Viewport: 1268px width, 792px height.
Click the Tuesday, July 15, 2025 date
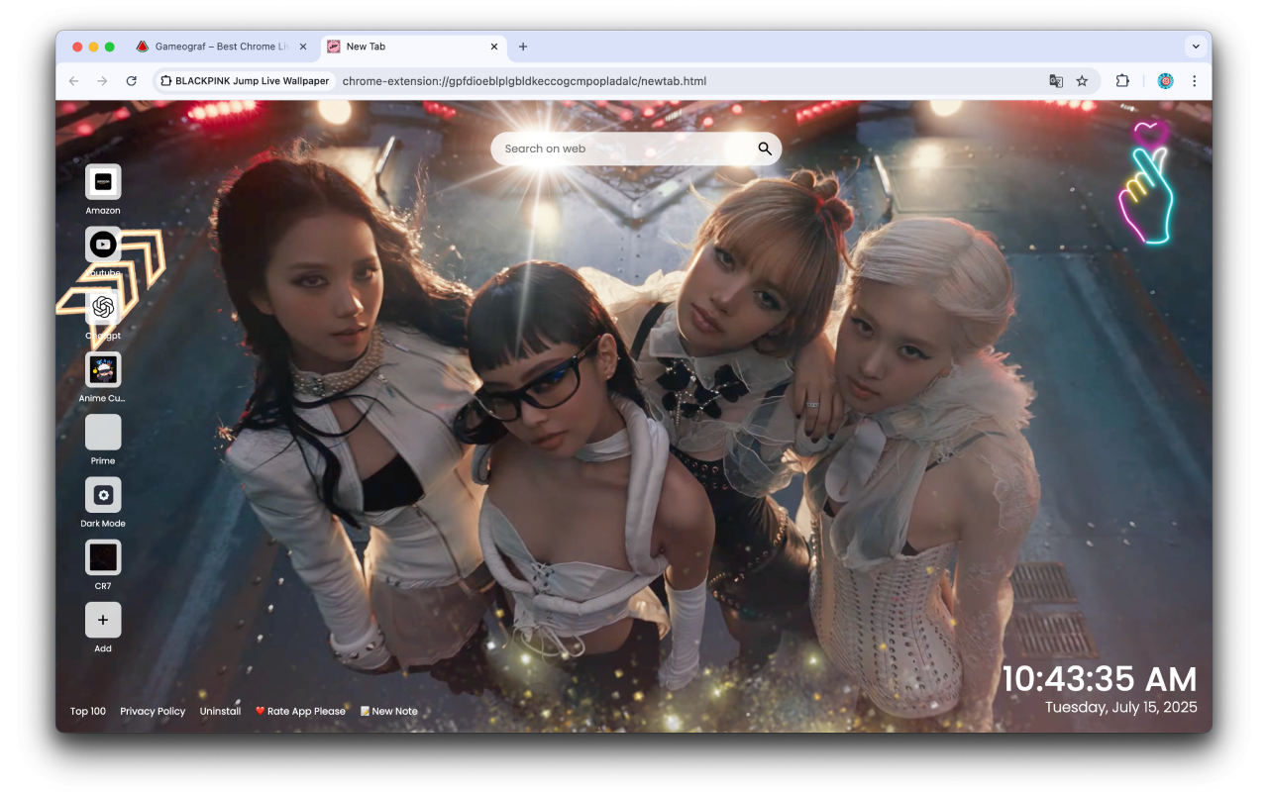coord(1121,707)
